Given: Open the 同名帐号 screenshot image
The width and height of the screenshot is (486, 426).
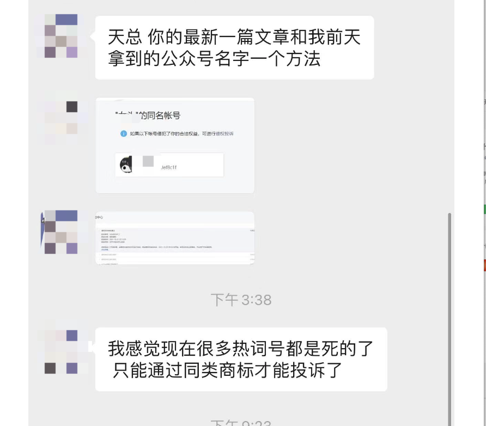Looking at the screenshot, I should pyautogui.click(x=175, y=145).
